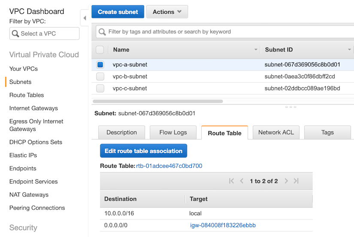
Task: Sort by the Name column arrow
Action: pos(256,50)
